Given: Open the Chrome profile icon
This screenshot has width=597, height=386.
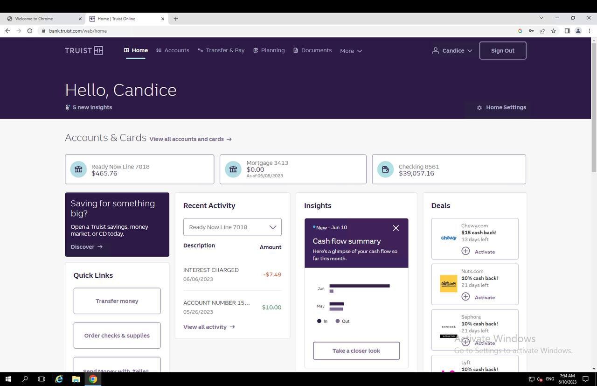Looking at the screenshot, I should tap(578, 31).
